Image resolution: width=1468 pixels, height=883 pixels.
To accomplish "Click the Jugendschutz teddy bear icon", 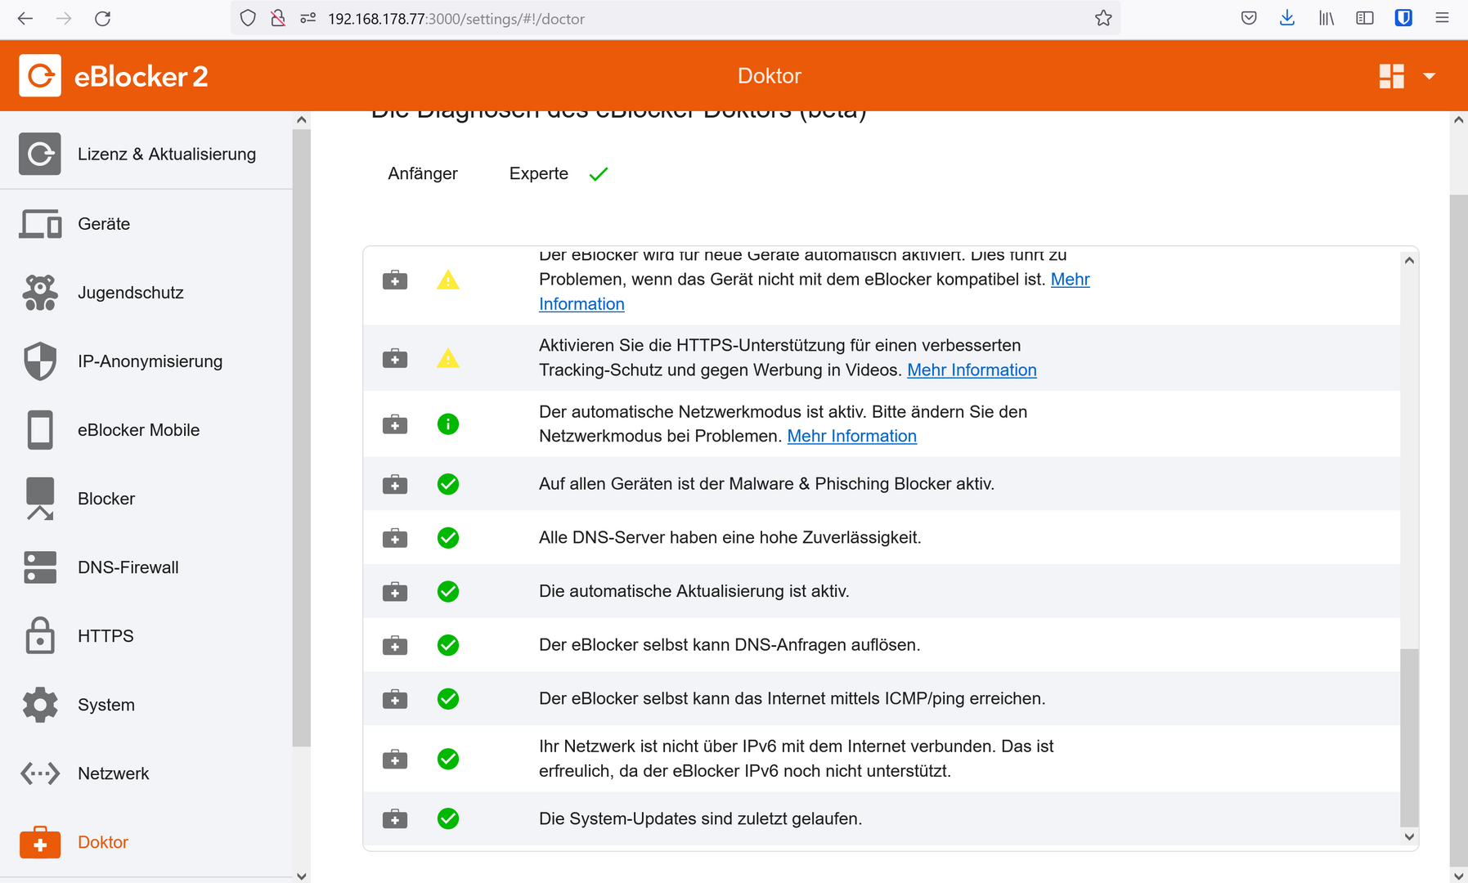I will 40,293.
